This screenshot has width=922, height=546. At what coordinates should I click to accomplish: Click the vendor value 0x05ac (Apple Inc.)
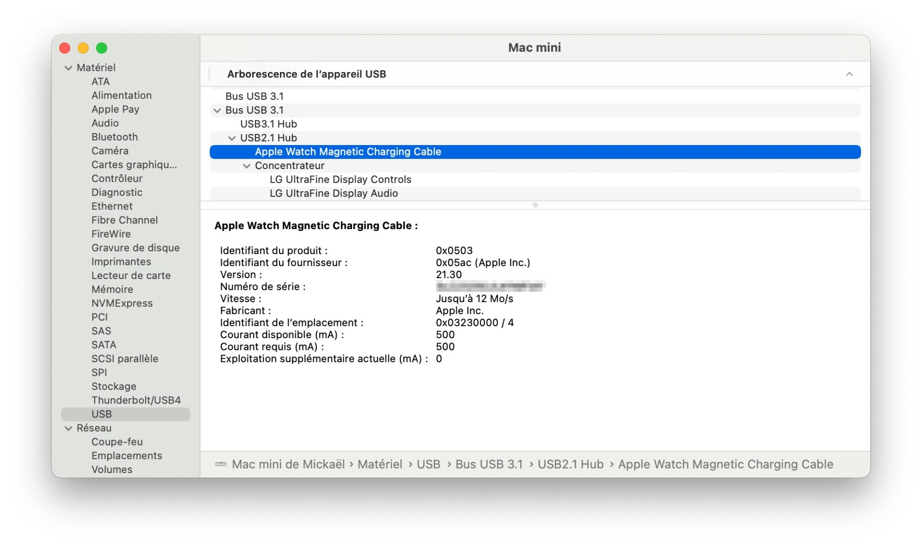483,263
